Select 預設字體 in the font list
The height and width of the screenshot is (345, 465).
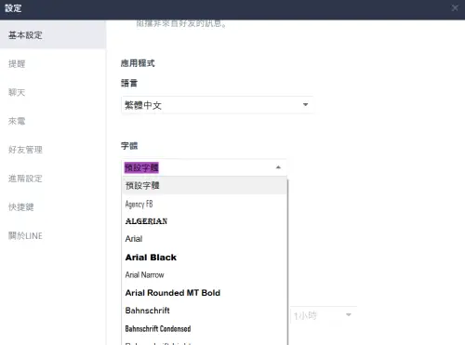[205, 185]
